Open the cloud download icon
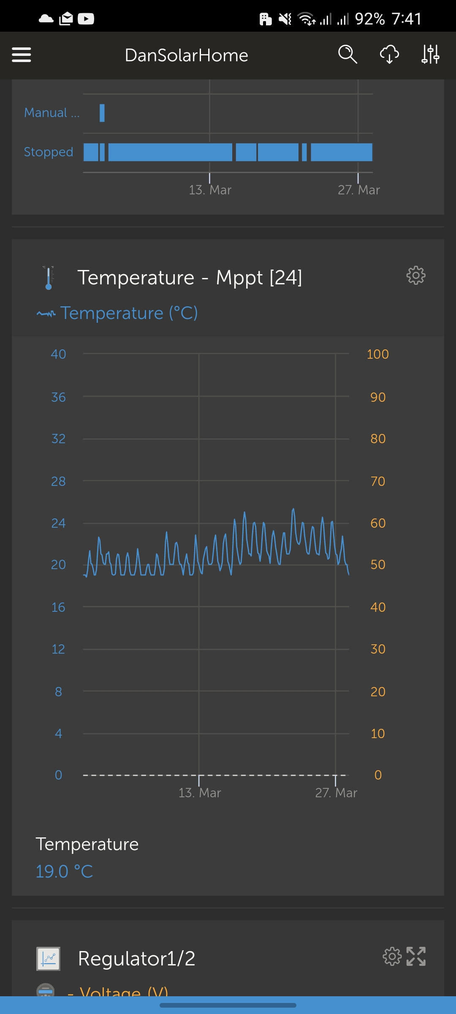Viewport: 456px width, 1014px height. 389,55
